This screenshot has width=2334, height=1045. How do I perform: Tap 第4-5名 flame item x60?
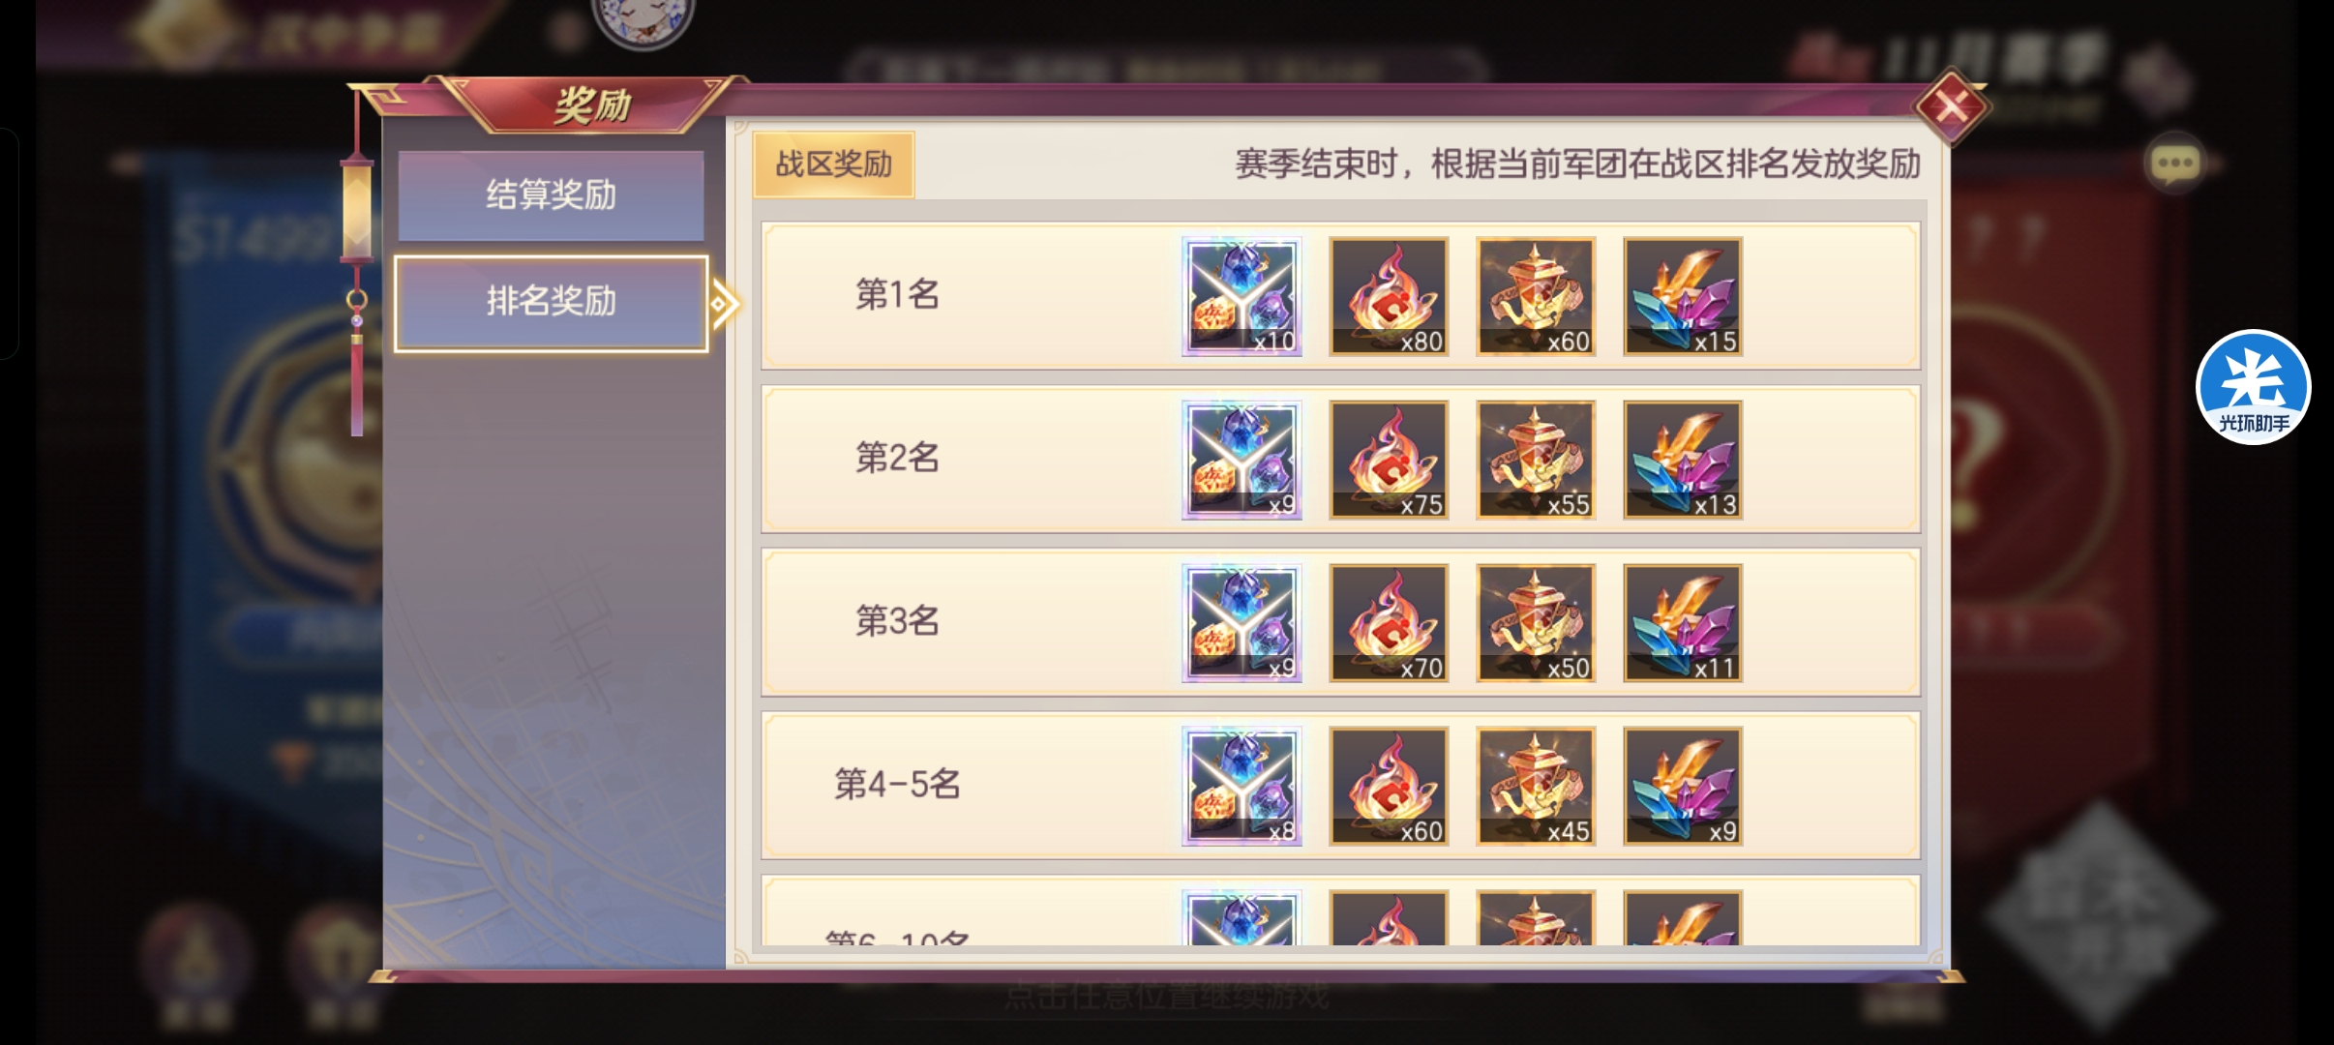pos(1389,787)
